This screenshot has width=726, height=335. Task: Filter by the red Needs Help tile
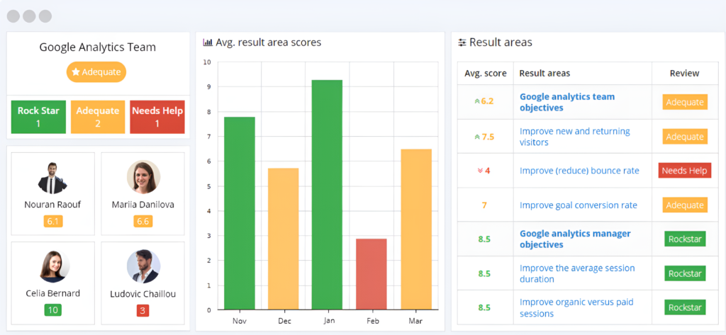[157, 117]
